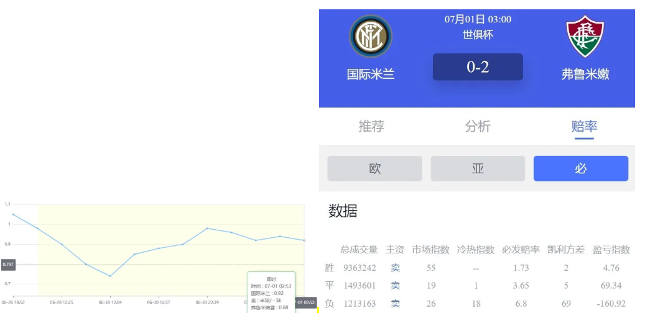This screenshot has height=313, width=645.
Task: Click the Fluminense team crest
Action: (x=585, y=37)
